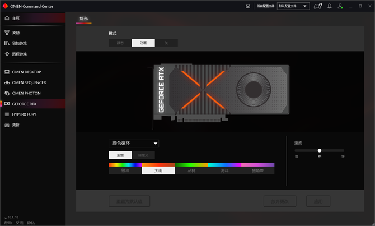
Task: Click 放弃更改 discard changes button
Action: tap(280, 201)
